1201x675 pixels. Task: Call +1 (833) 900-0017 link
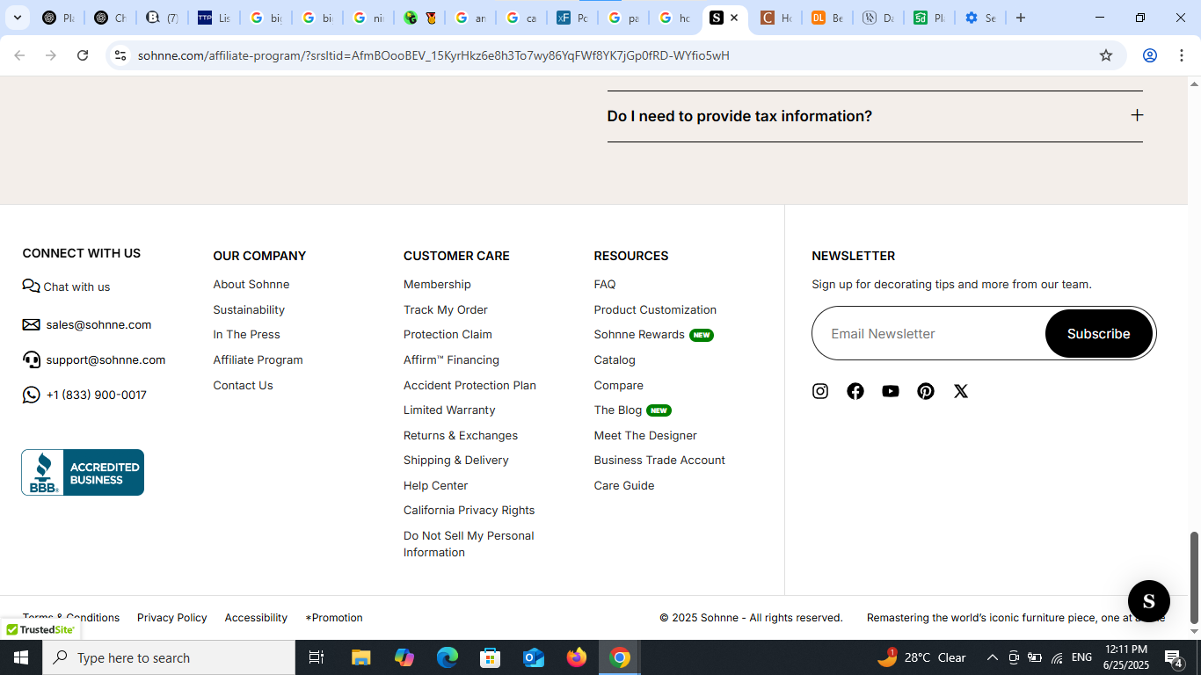coord(84,395)
